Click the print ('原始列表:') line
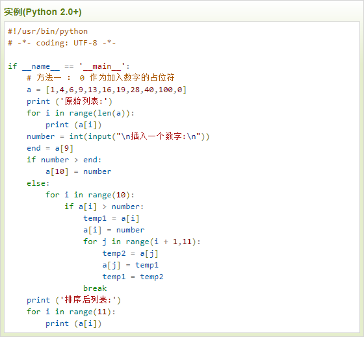Screen dimensions: 364x337 point(70,101)
